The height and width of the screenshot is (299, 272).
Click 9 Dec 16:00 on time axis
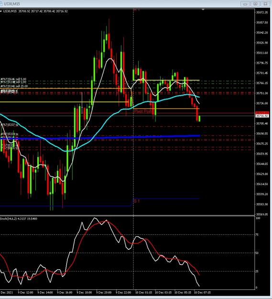pyautogui.click(x=65, y=292)
